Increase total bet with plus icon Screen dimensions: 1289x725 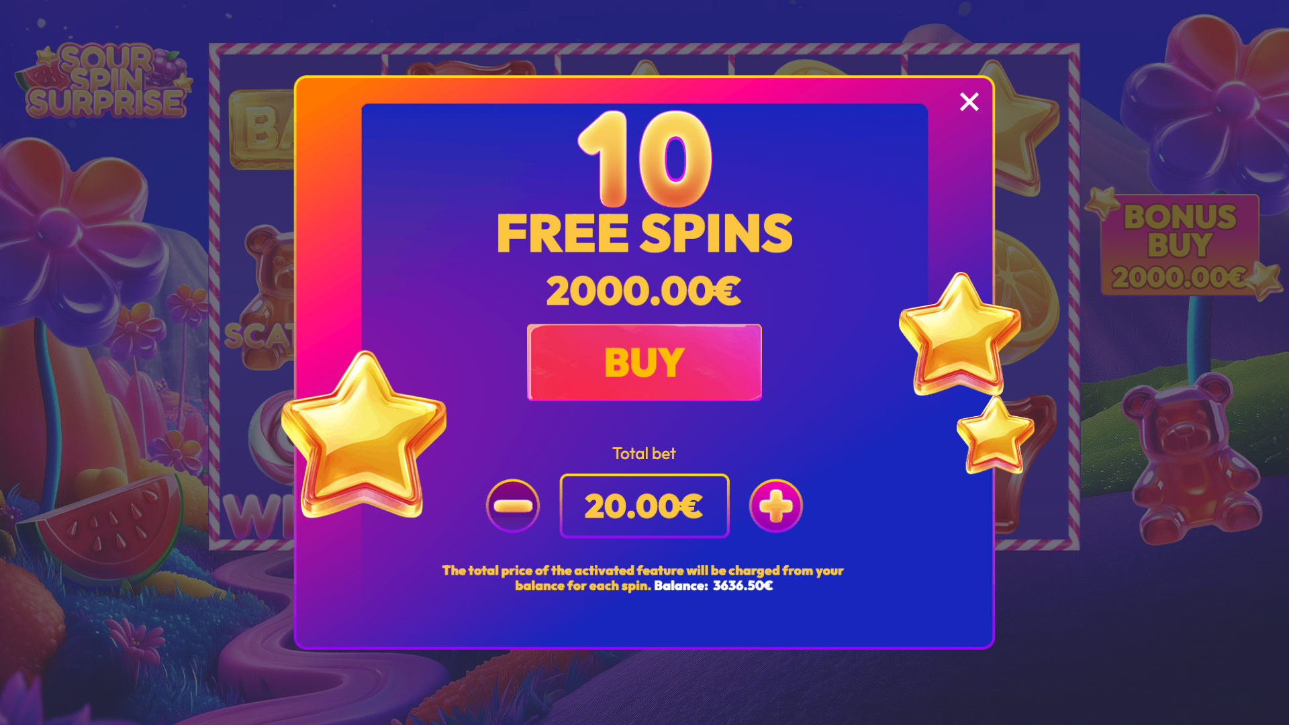coord(776,505)
